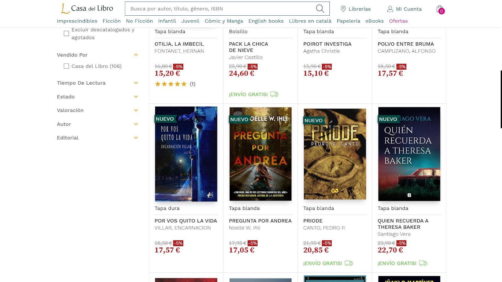The height and width of the screenshot is (282, 502).
Task: Click author CANTO, PEDRO P.
Action: [x=324, y=228]
